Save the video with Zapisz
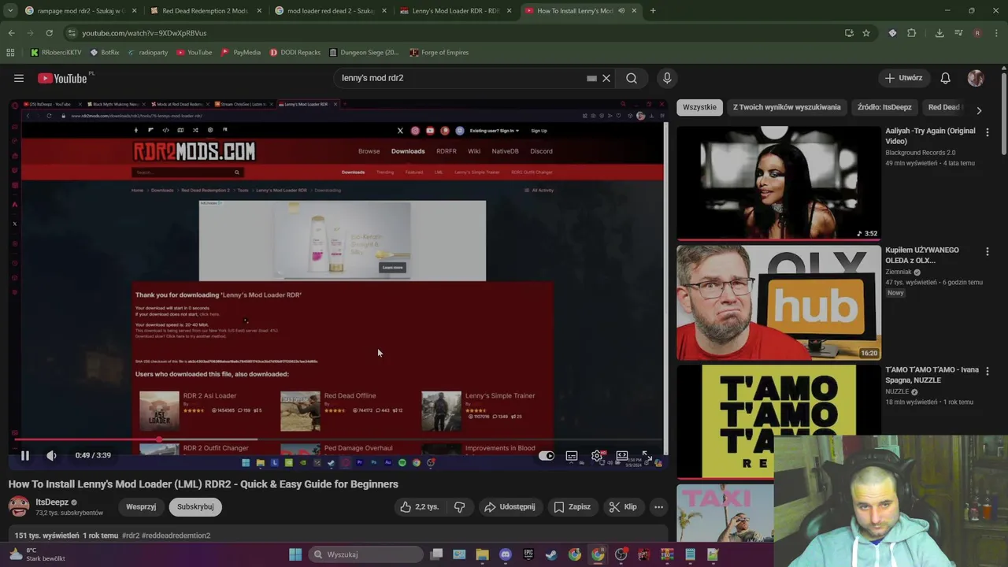1008x567 pixels. coord(573,507)
